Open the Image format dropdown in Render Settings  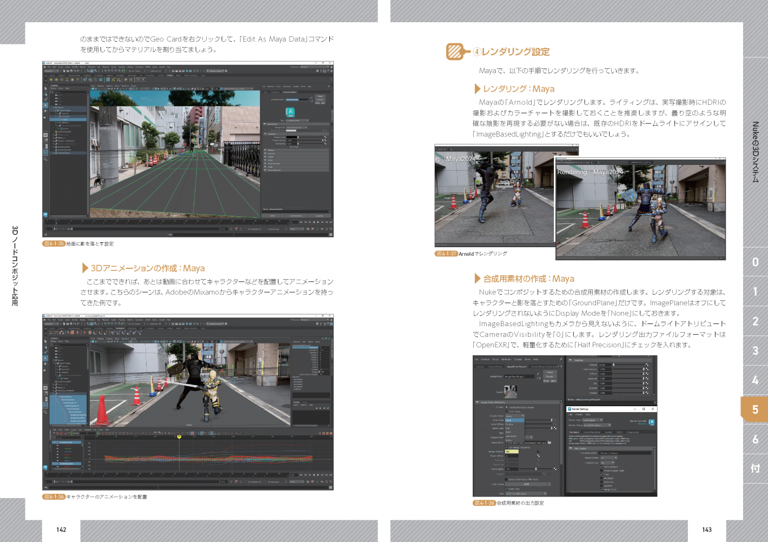[x=608, y=458]
